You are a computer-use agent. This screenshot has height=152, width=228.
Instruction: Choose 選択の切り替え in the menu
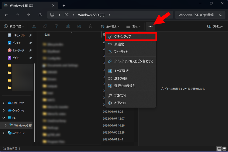(131, 86)
